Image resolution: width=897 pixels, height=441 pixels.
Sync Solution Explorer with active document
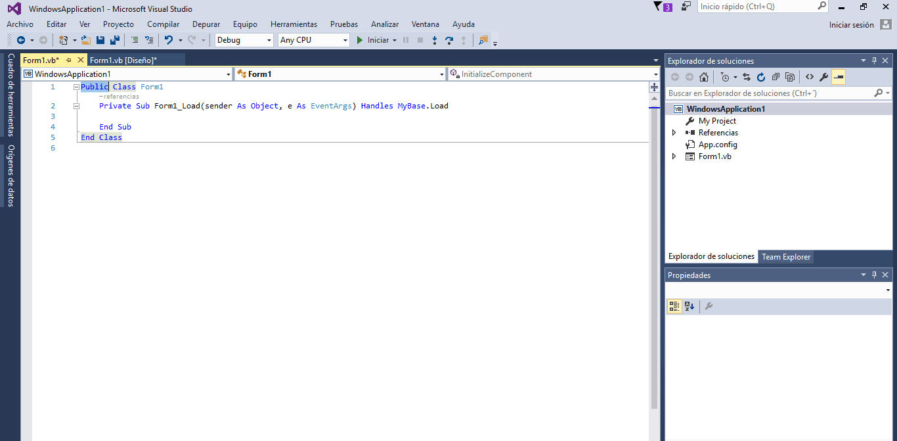point(747,77)
